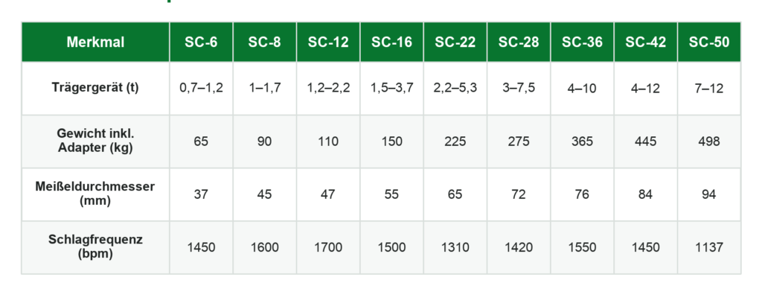Viewport: 762px width, 295px height.
Task: Click the SC-42 header cell
Action: pos(646,42)
